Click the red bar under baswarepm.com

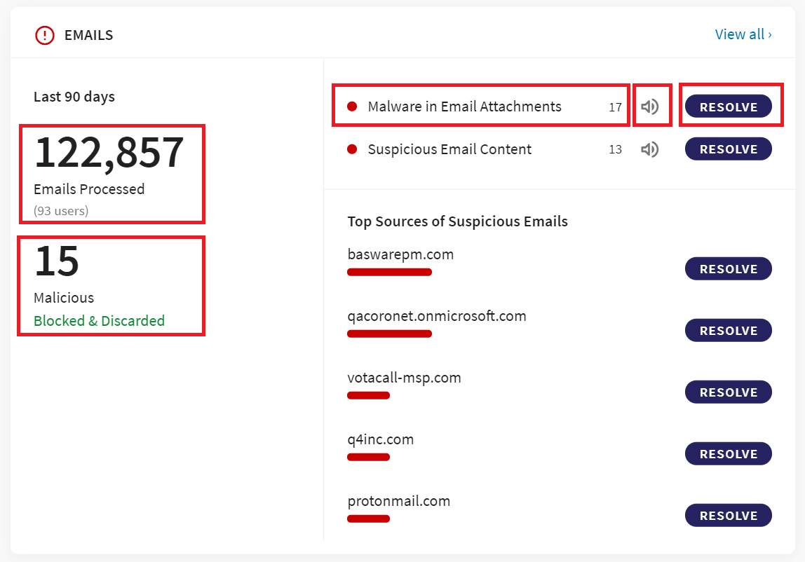[x=389, y=272]
